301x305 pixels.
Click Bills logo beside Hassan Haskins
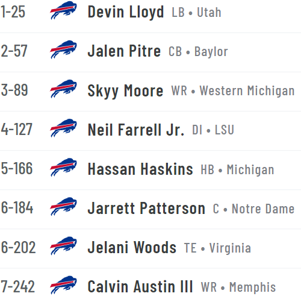click(63, 167)
